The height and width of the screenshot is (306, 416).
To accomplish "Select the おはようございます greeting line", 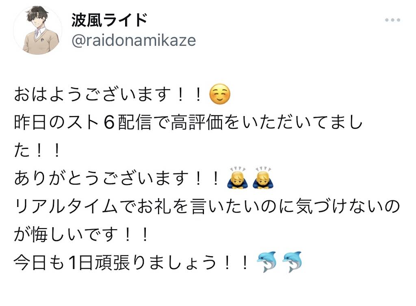I will tap(109, 94).
